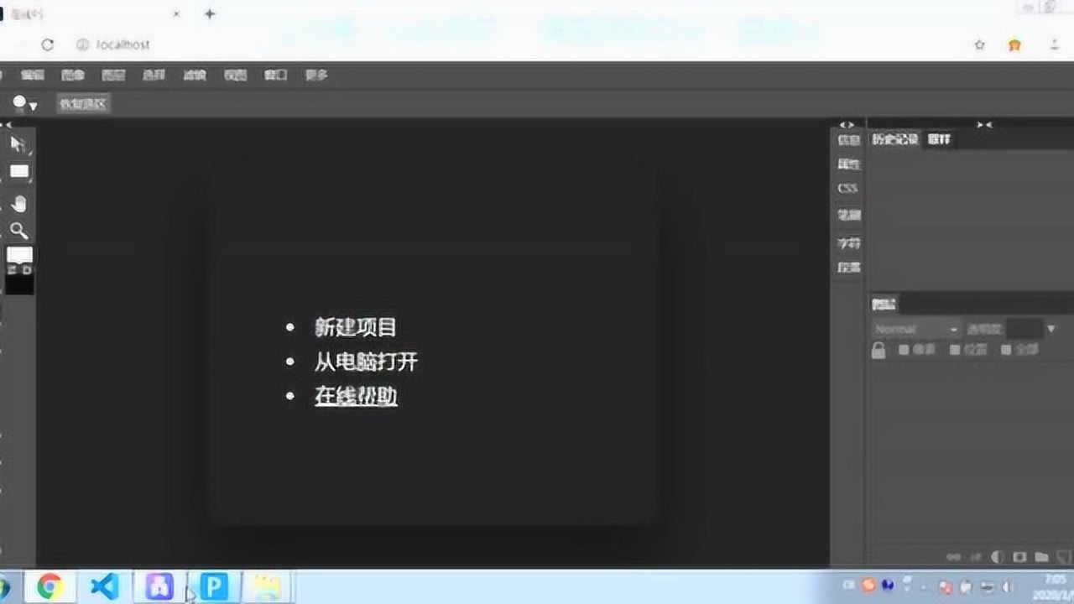Open Visual Studio Code from the taskbar

[105, 586]
